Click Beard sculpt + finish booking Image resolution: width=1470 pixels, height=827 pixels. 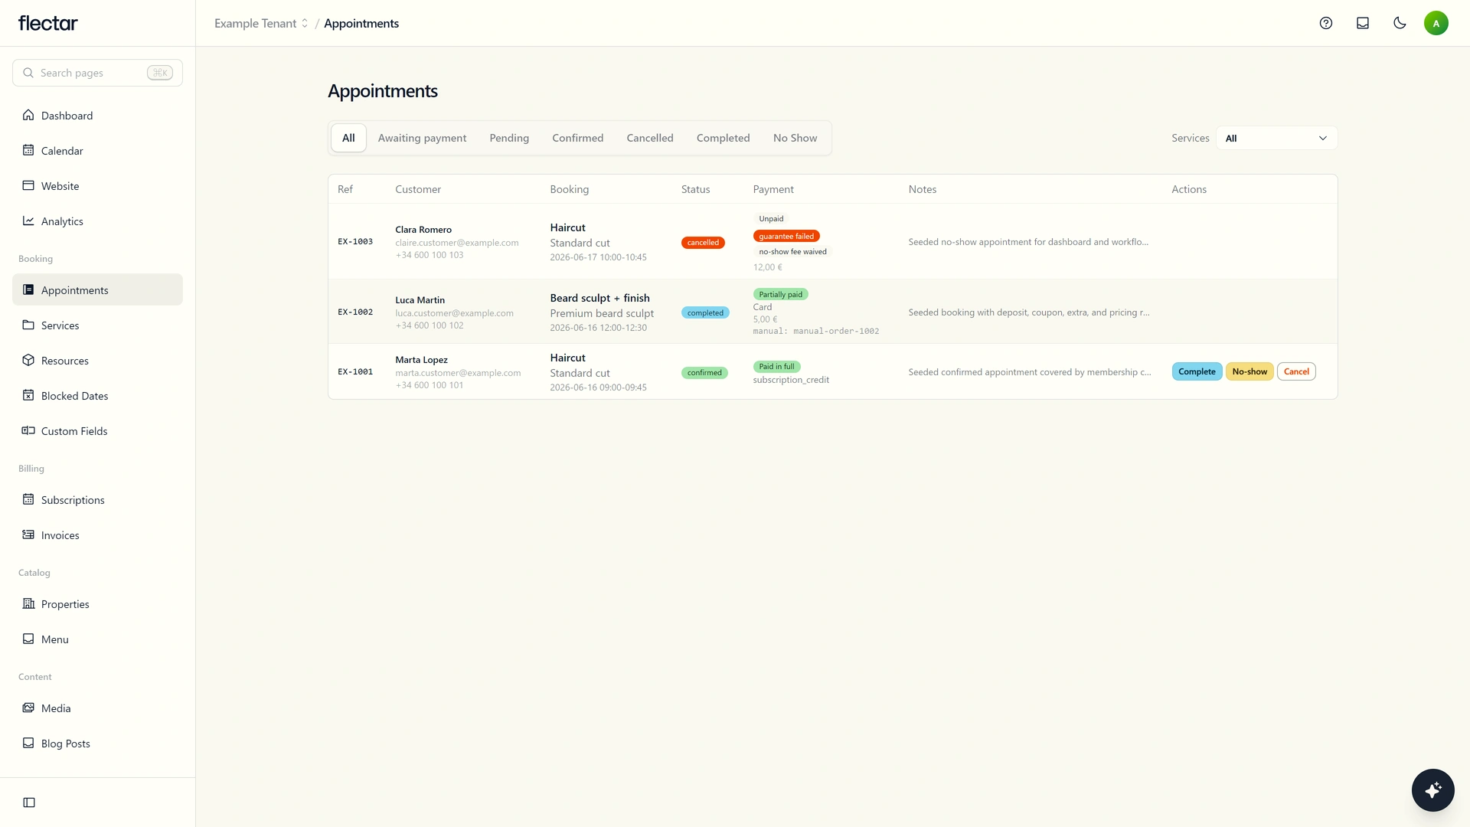(599, 298)
